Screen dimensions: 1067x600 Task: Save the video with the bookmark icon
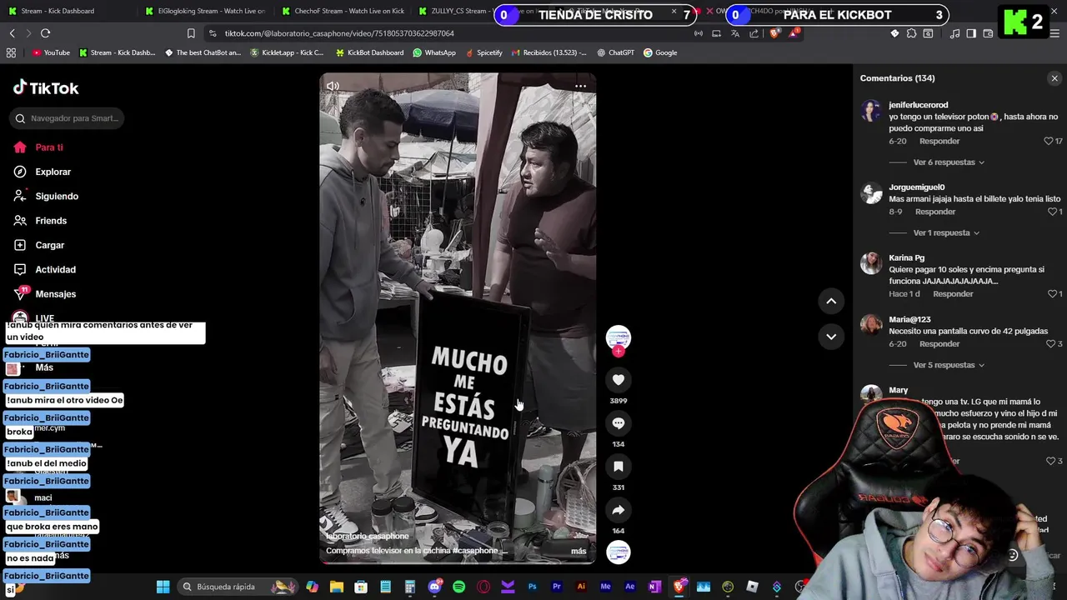click(618, 467)
